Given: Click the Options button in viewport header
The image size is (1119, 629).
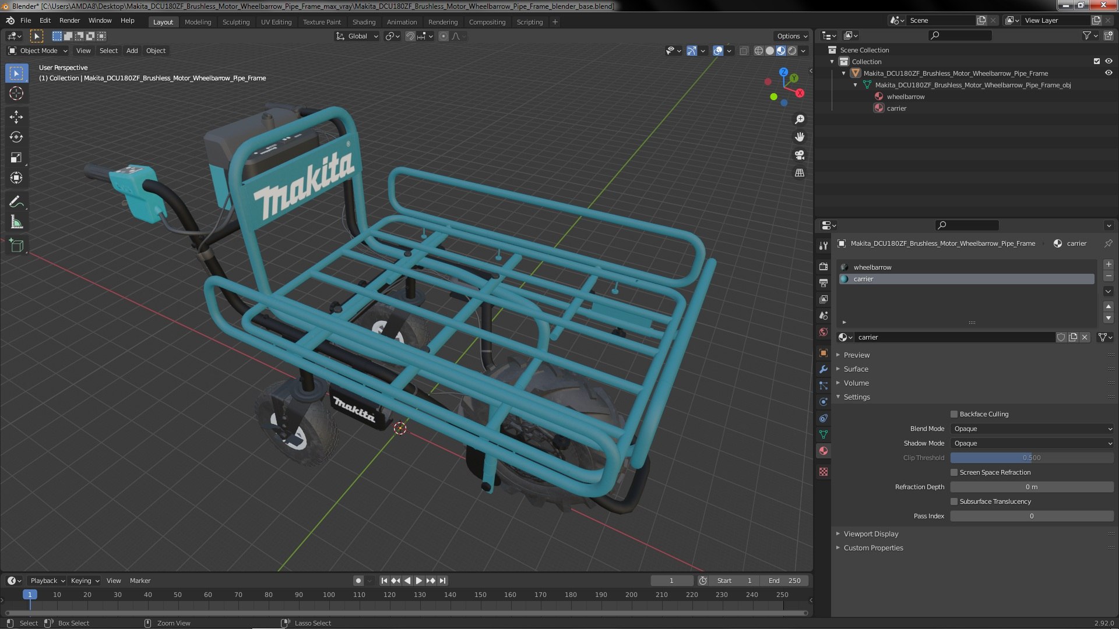Looking at the screenshot, I should [x=792, y=36].
